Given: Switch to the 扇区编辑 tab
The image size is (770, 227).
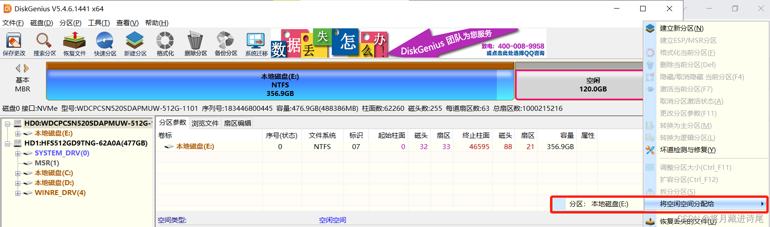Looking at the screenshot, I should 238,123.
